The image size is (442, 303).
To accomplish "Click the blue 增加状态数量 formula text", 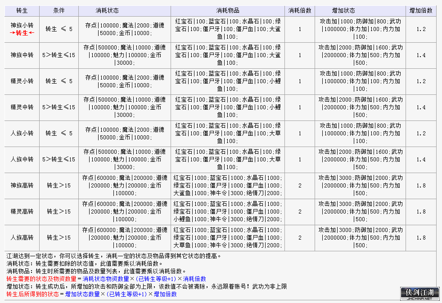I will pos(82,294).
